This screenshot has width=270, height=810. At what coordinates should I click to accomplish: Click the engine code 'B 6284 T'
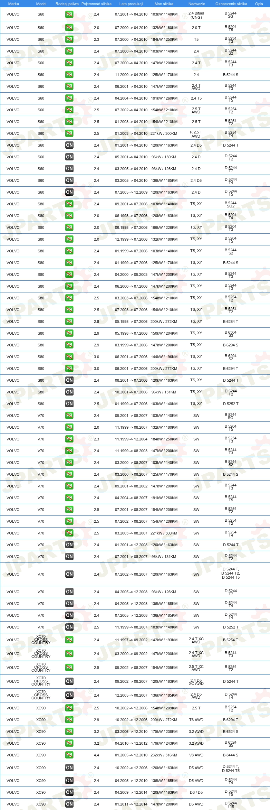tap(231, 322)
